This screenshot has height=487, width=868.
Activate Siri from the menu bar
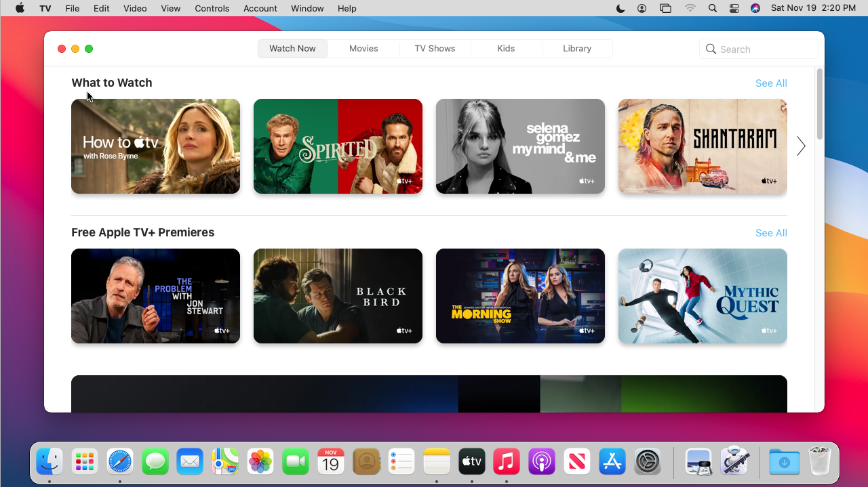(x=755, y=8)
